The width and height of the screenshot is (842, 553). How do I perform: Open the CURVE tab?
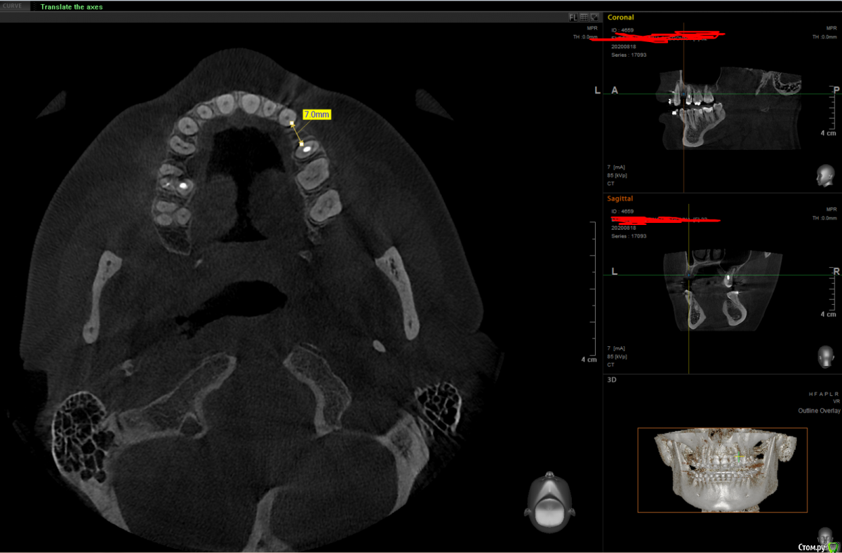pos(14,6)
